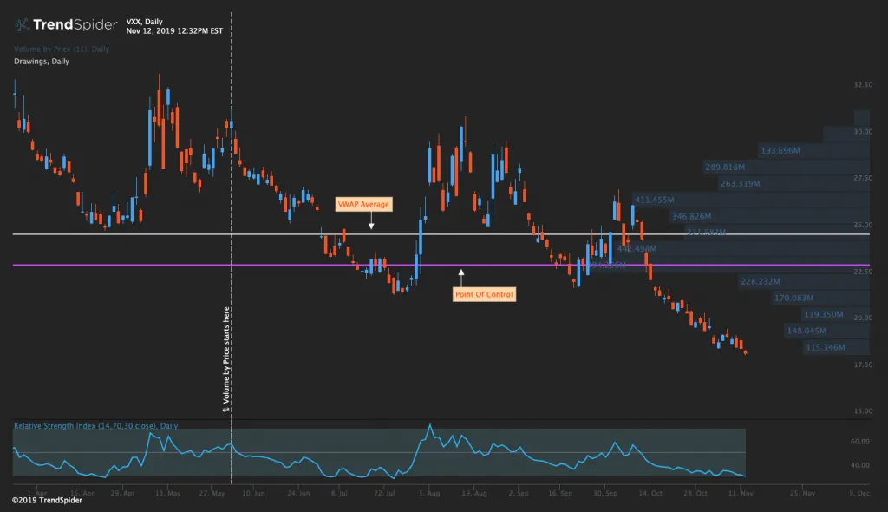Click the blue RSI line at its peak
This screenshot has height=512, width=888.
coord(431,424)
